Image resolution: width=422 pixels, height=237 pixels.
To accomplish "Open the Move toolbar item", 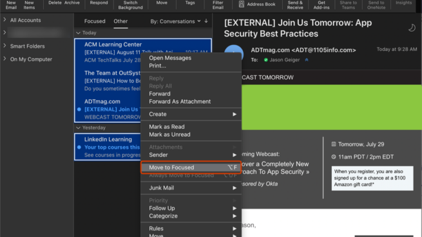I will (x=162, y=3).
